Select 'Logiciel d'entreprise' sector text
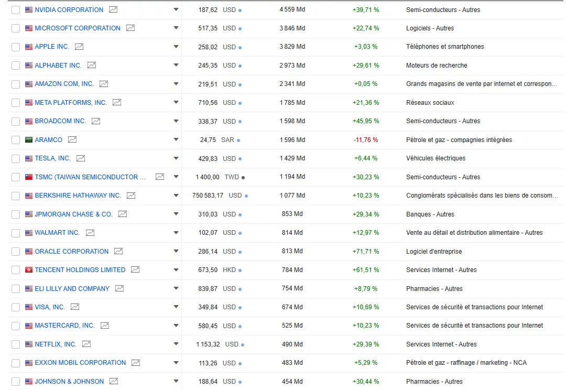 pos(434,251)
